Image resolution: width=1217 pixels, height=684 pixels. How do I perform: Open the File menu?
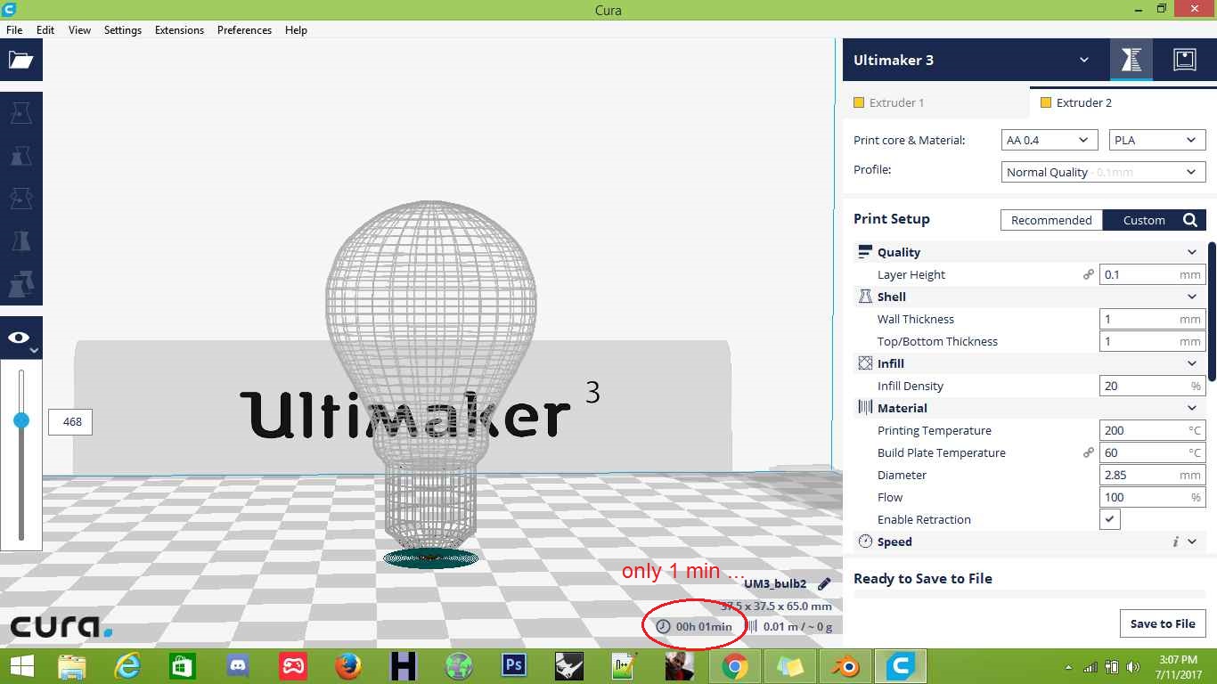[x=14, y=29]
